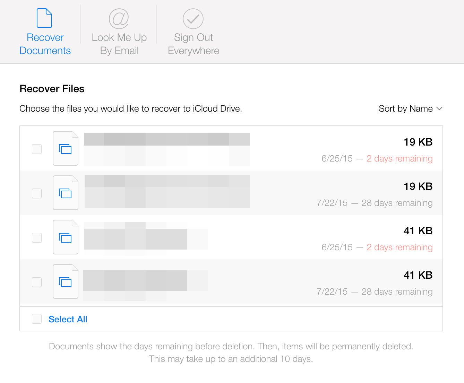Image resolution: width=464 pixels, height=383 pixels.
Task: Click the @ symbol Look Me Up icon
Action: click(x=119, y=19)
